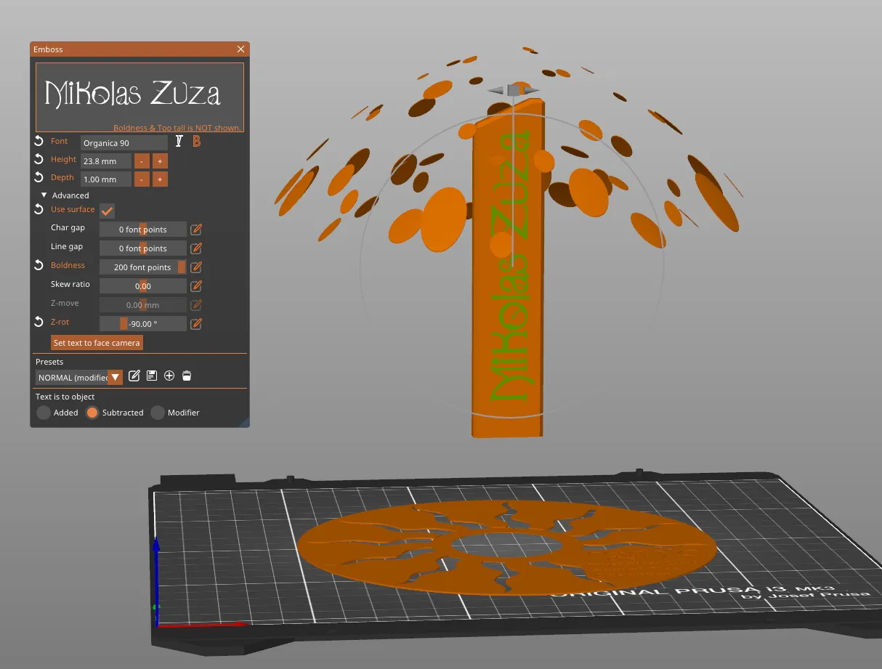Toggle the italic font style icon
This screenshot has height=669, width=882.
179,142
